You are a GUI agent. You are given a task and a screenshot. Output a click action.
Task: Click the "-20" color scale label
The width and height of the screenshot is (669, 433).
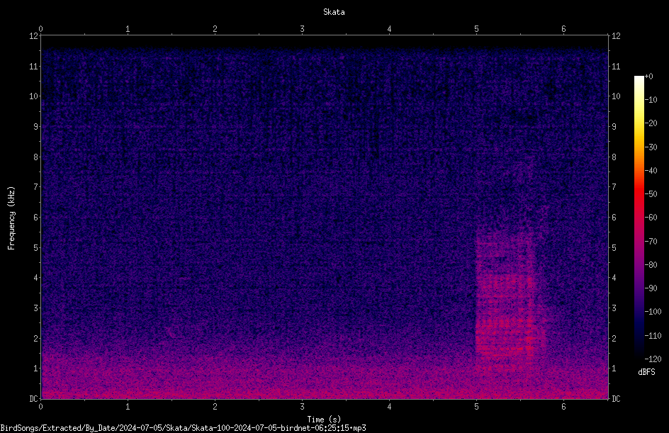pyautogui.click(x=651, y=123)
